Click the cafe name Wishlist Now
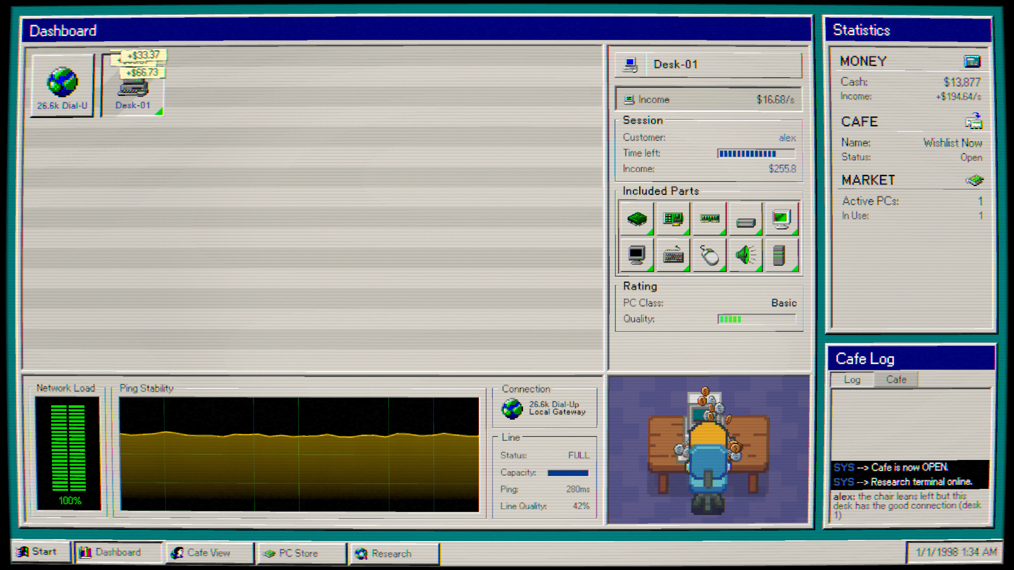 pyautogui.click(x=953, y=142)
